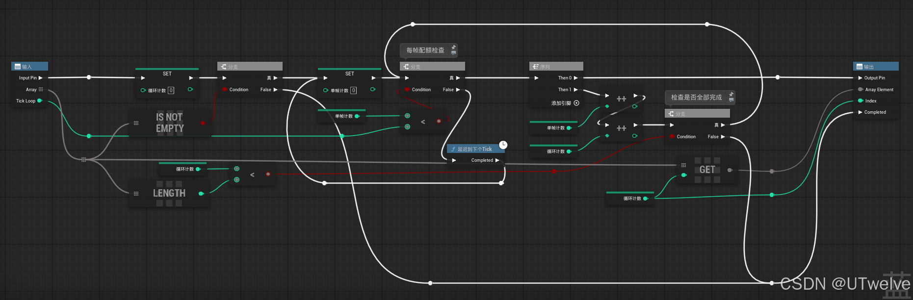Toggle the pin icon on 检查是否全部完成 comment
The image size is (913, 300).
731,94
